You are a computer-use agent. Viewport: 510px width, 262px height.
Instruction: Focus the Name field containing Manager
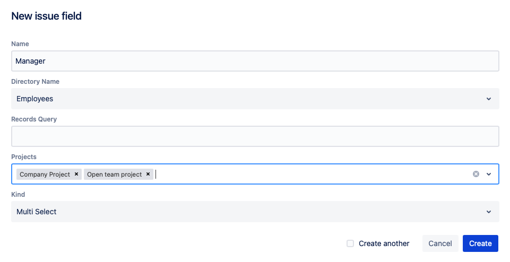pos(255,61)
